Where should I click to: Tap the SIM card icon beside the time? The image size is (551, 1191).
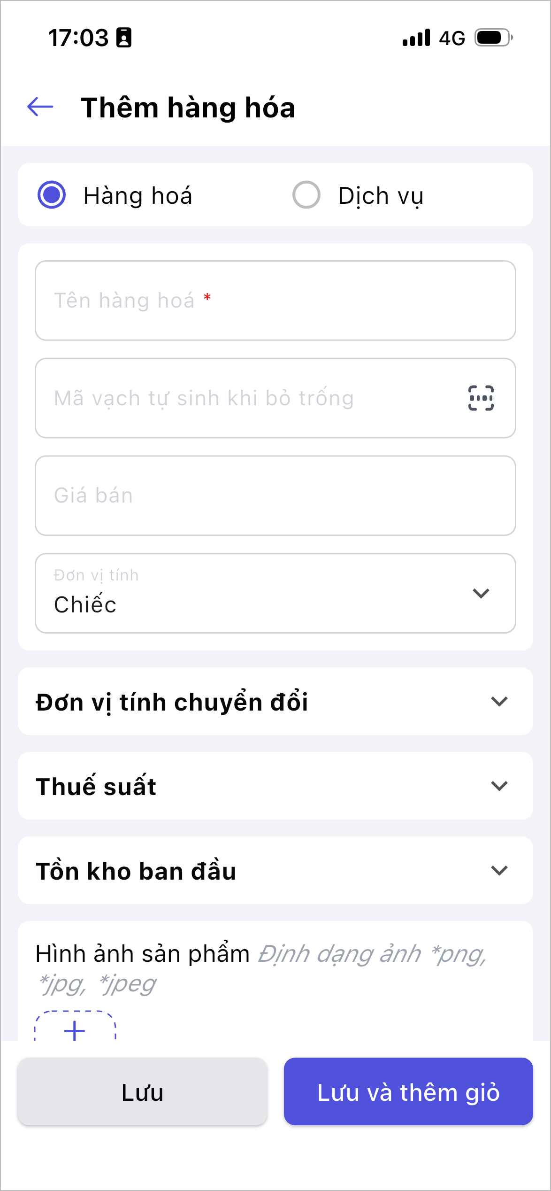tap(124, 38)
